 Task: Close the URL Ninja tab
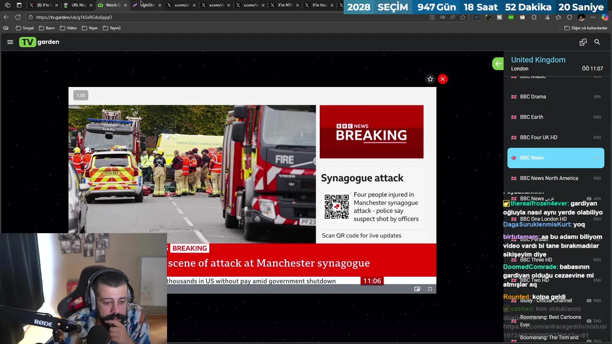tap(91, 5)
